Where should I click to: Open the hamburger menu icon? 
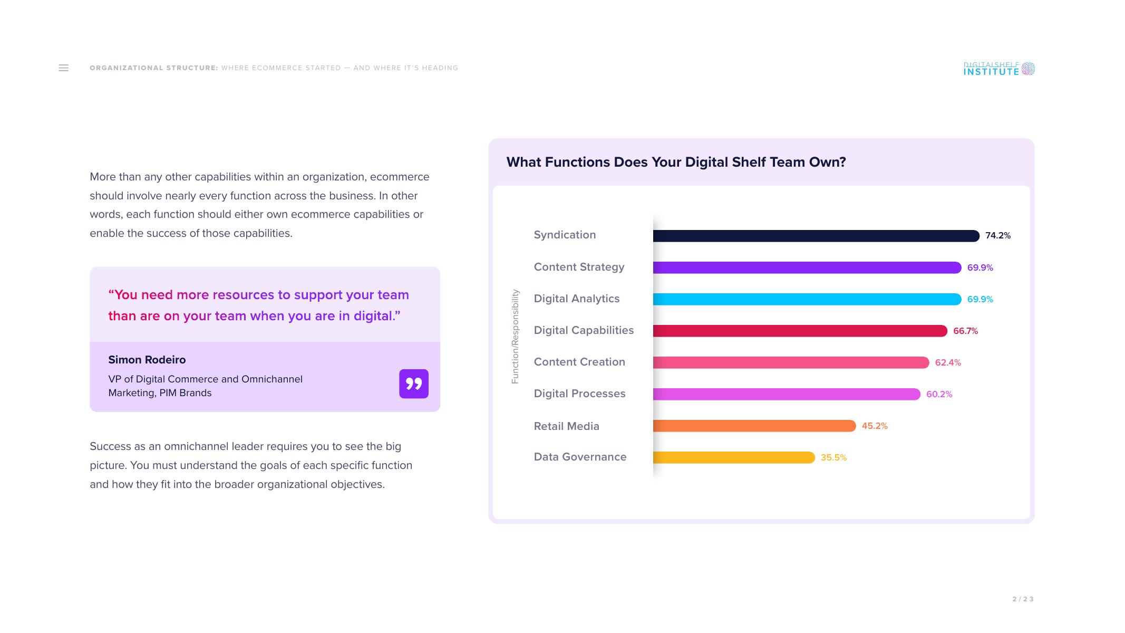(63, 68)
